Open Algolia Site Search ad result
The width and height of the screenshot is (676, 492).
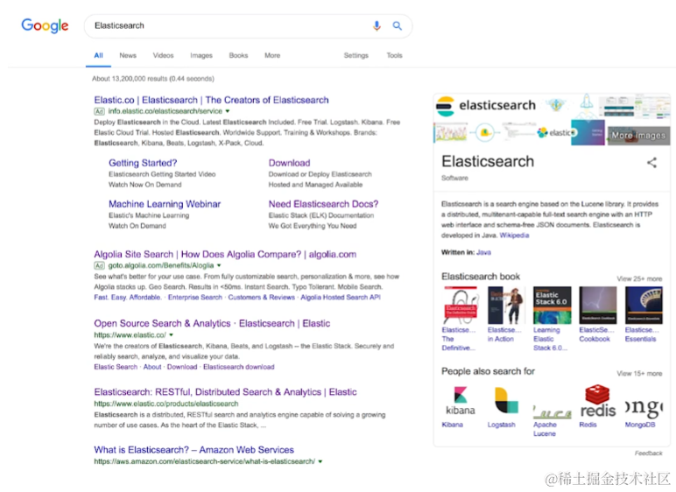[x=225, y=255]
